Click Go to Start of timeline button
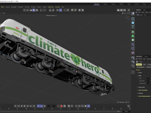This screenshot has height=113, width=151. coord(15,106)
